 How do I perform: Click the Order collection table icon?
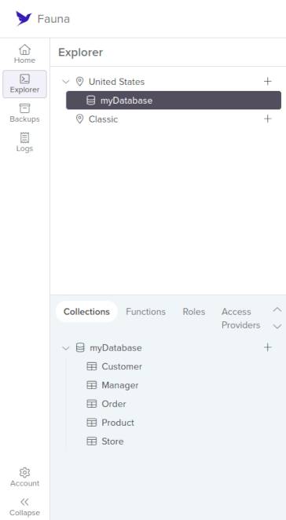tap(92, 404)
